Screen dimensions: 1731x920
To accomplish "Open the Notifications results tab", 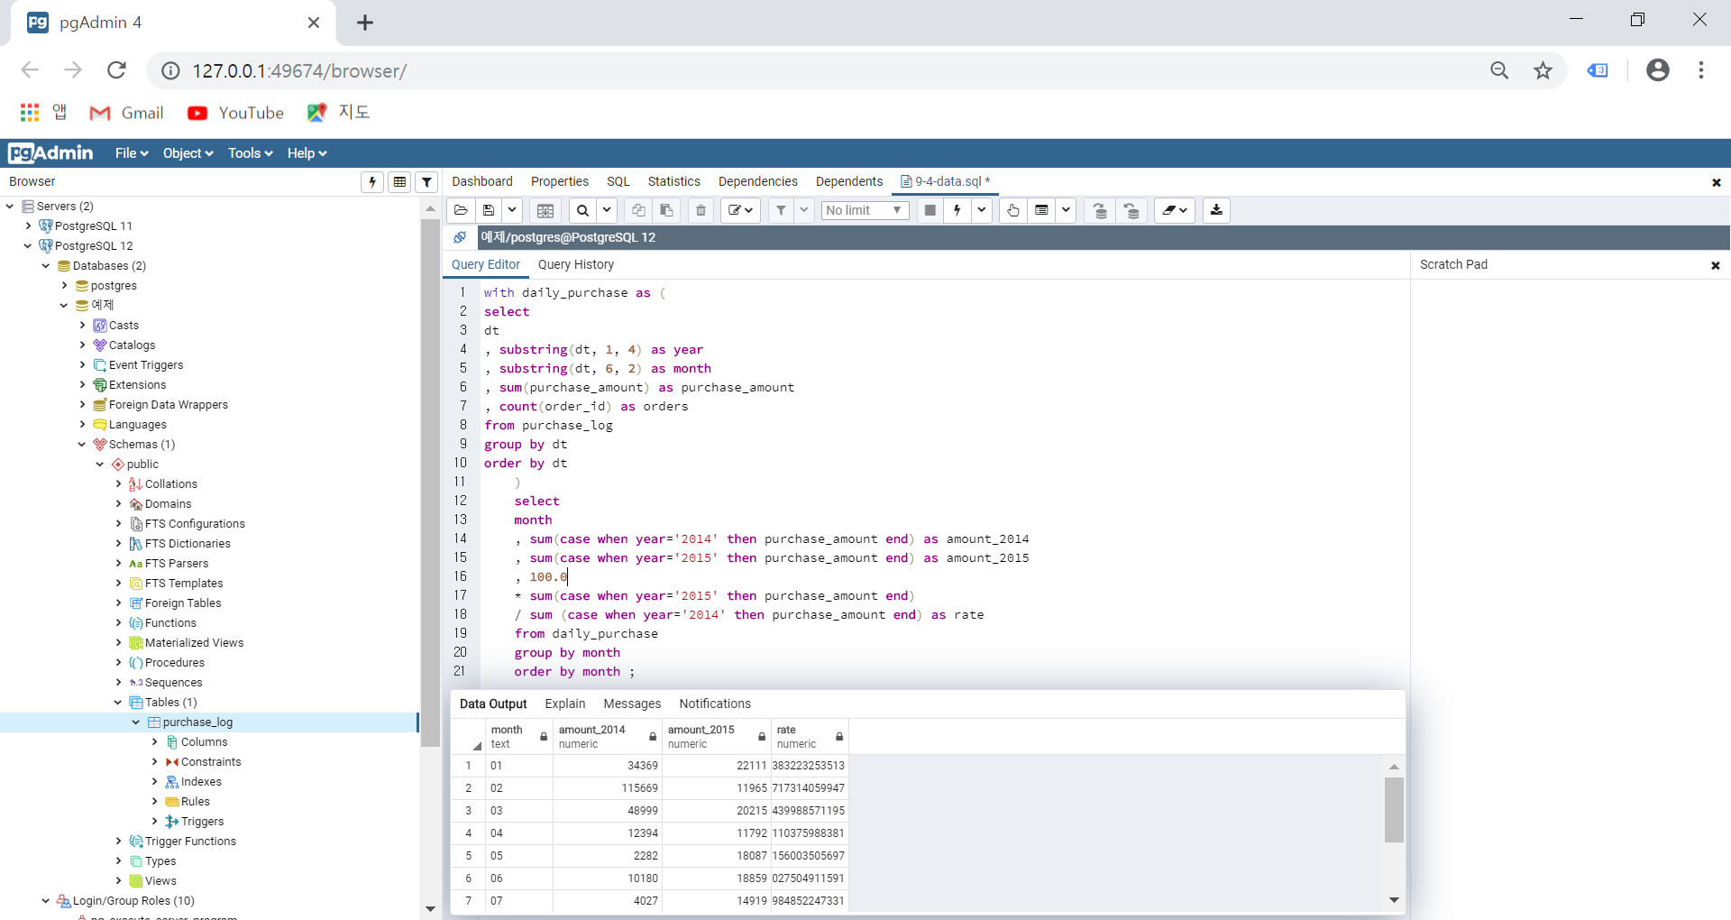I will click(x=715, y=704).
